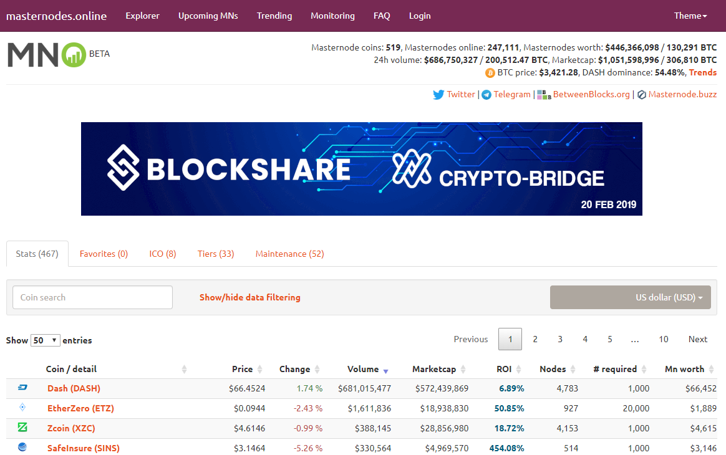Screen dimensions: 726x455
Task: Click the green Zcoin logo icon
Action: (x=22, y=427)
